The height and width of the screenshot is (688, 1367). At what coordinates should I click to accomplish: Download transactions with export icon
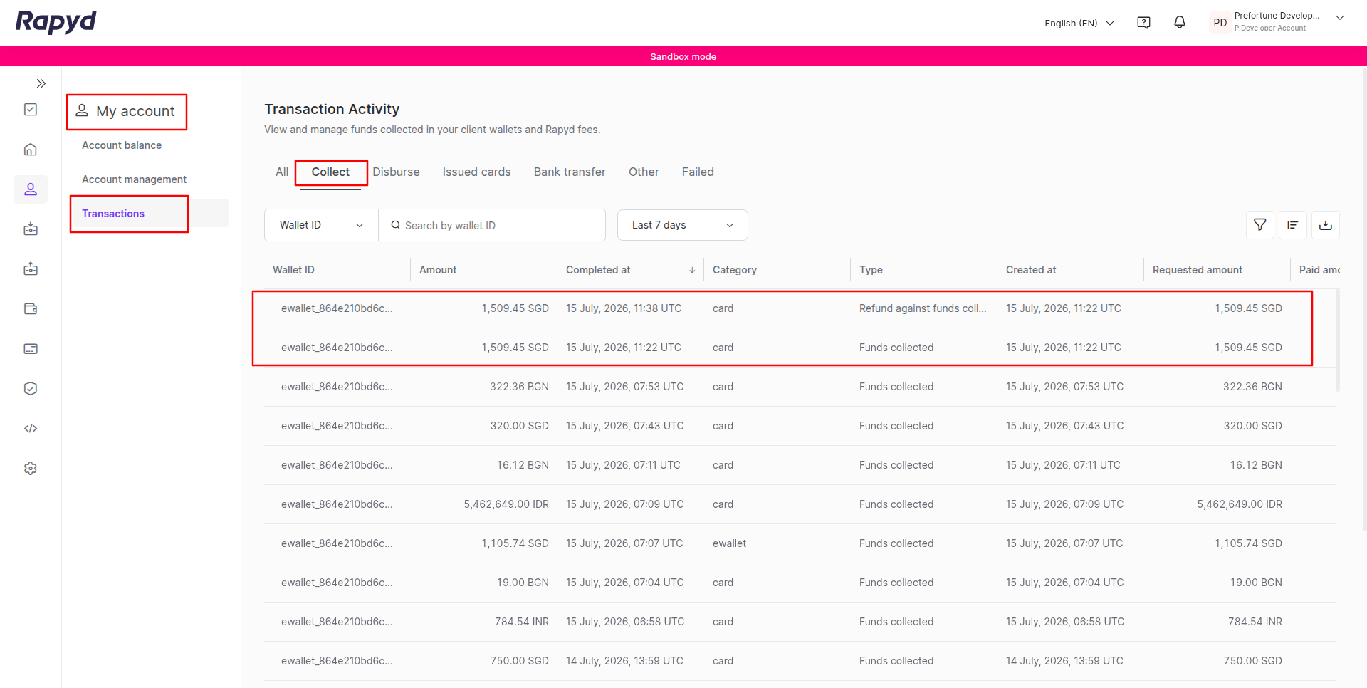1326,225
